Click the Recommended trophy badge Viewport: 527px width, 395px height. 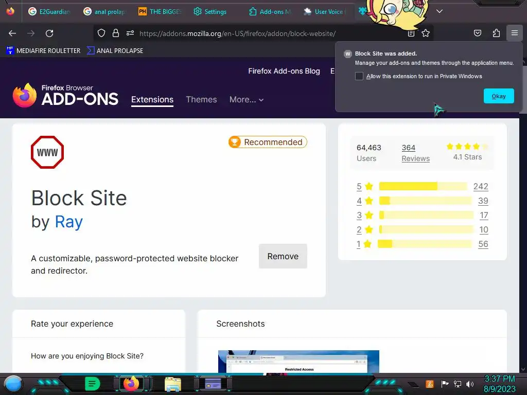268,142
